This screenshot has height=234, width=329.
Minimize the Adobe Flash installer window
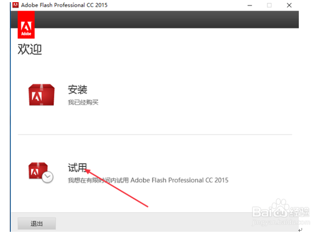(250, 5)
